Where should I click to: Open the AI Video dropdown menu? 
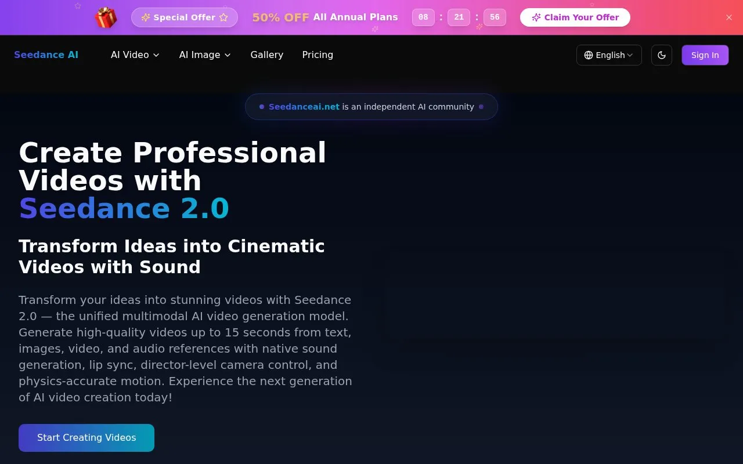(135, 55)
